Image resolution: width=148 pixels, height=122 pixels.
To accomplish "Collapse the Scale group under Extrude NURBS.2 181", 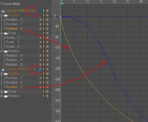I will click(x=2, y=33).
